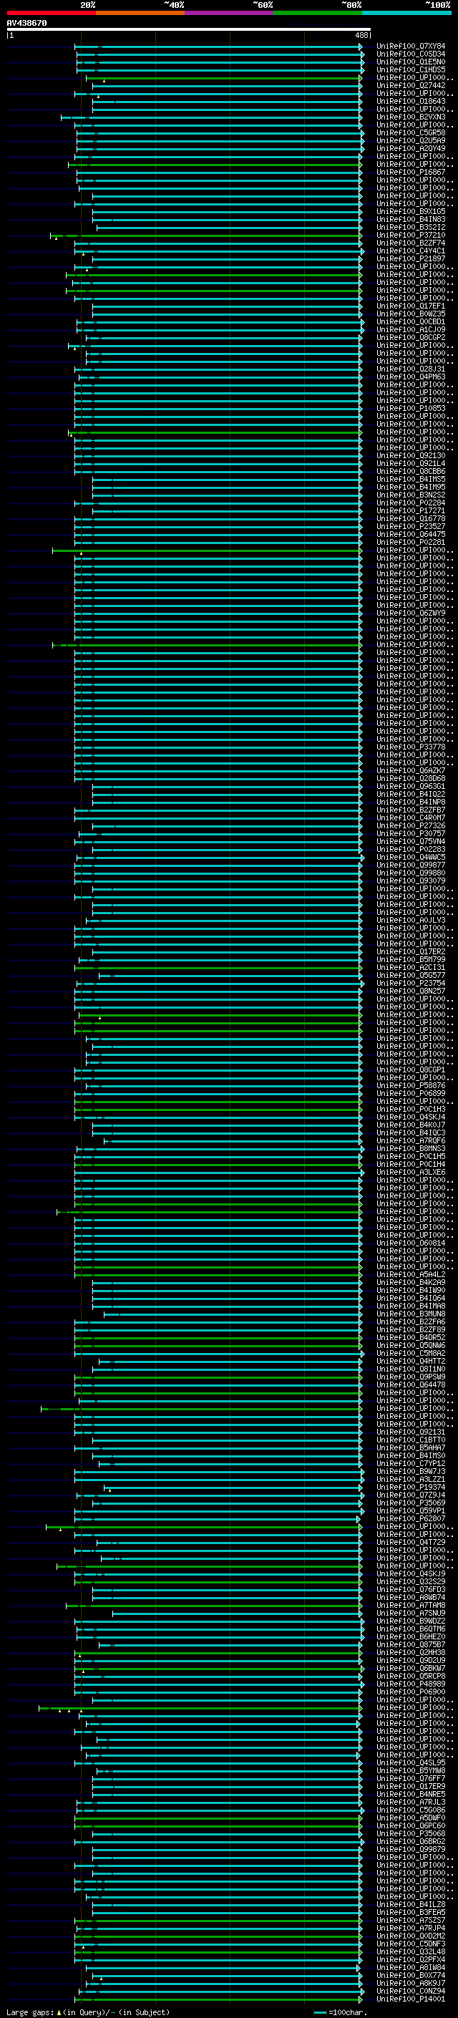Select the UniRef100_P48989 label
This screenshot has width=458, height=2018.
(411, 1684)
